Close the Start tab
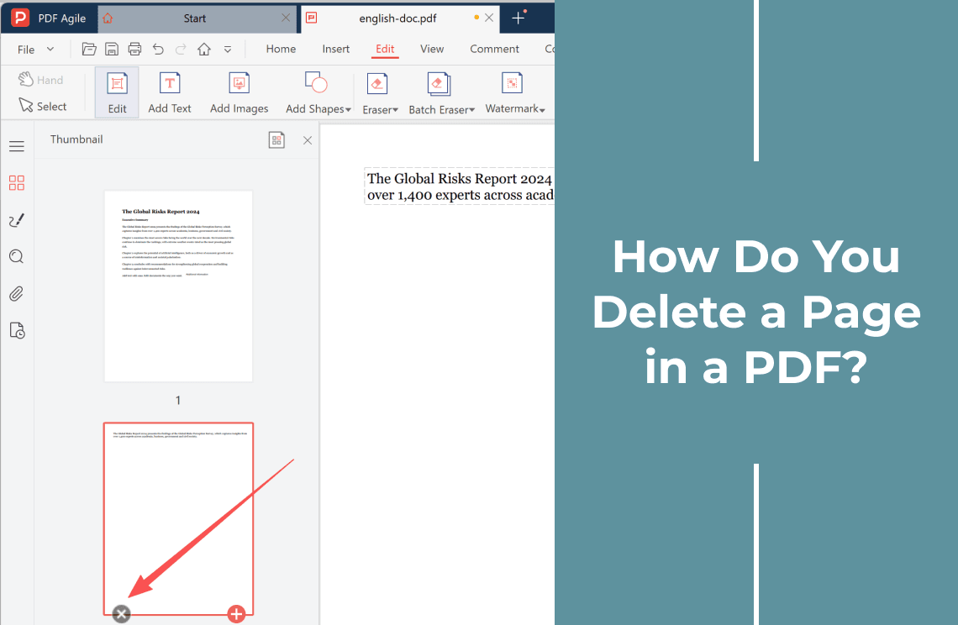 tap(286, 18)
